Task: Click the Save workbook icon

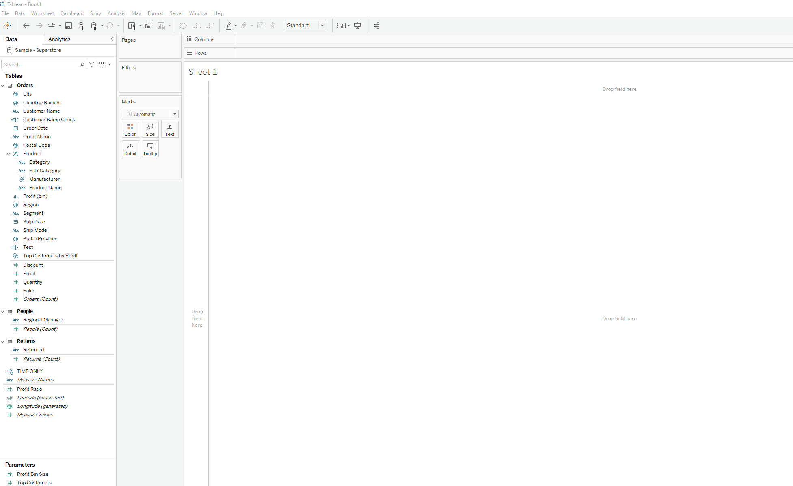Action: click(69, 26)
